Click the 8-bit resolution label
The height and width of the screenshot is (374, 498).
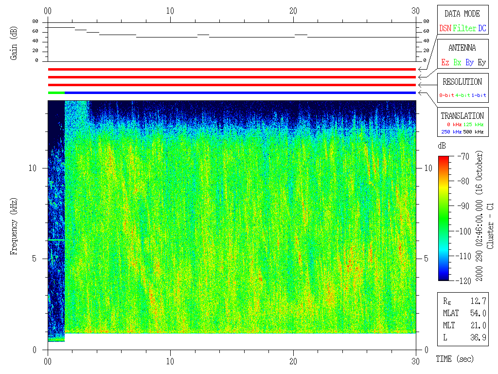coord(447,95)
